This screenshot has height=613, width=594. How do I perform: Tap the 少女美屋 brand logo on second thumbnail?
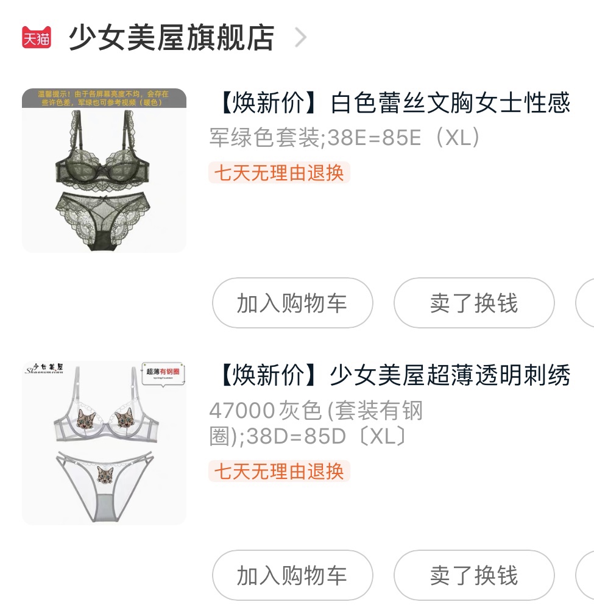coord(44,369)
